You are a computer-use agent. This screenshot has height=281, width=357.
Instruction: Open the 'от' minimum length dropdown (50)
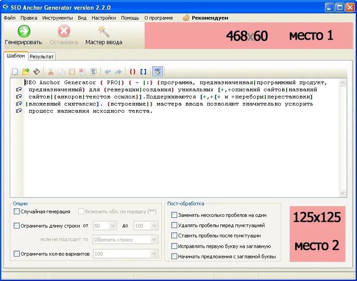[x=113, y=226]
